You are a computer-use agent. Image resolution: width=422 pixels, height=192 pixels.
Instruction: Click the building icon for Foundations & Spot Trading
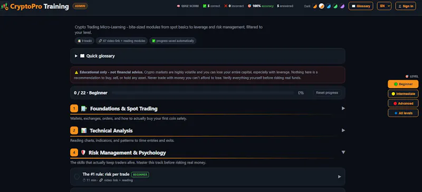pyautogui.click(x=84, y=108)
